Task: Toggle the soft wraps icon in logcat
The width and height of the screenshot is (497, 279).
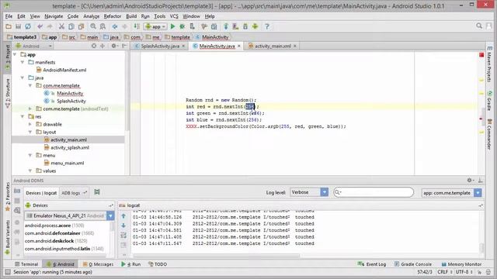Action: [x=123, y=236]
